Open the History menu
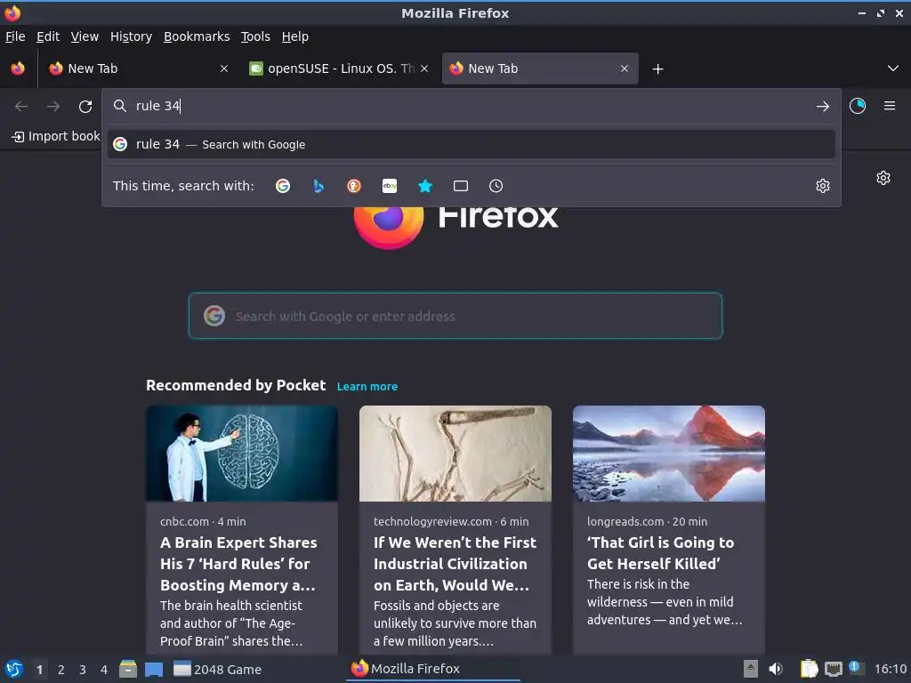Image resolution: width=911 pixels, height=683 pixels. pos(132,36)
